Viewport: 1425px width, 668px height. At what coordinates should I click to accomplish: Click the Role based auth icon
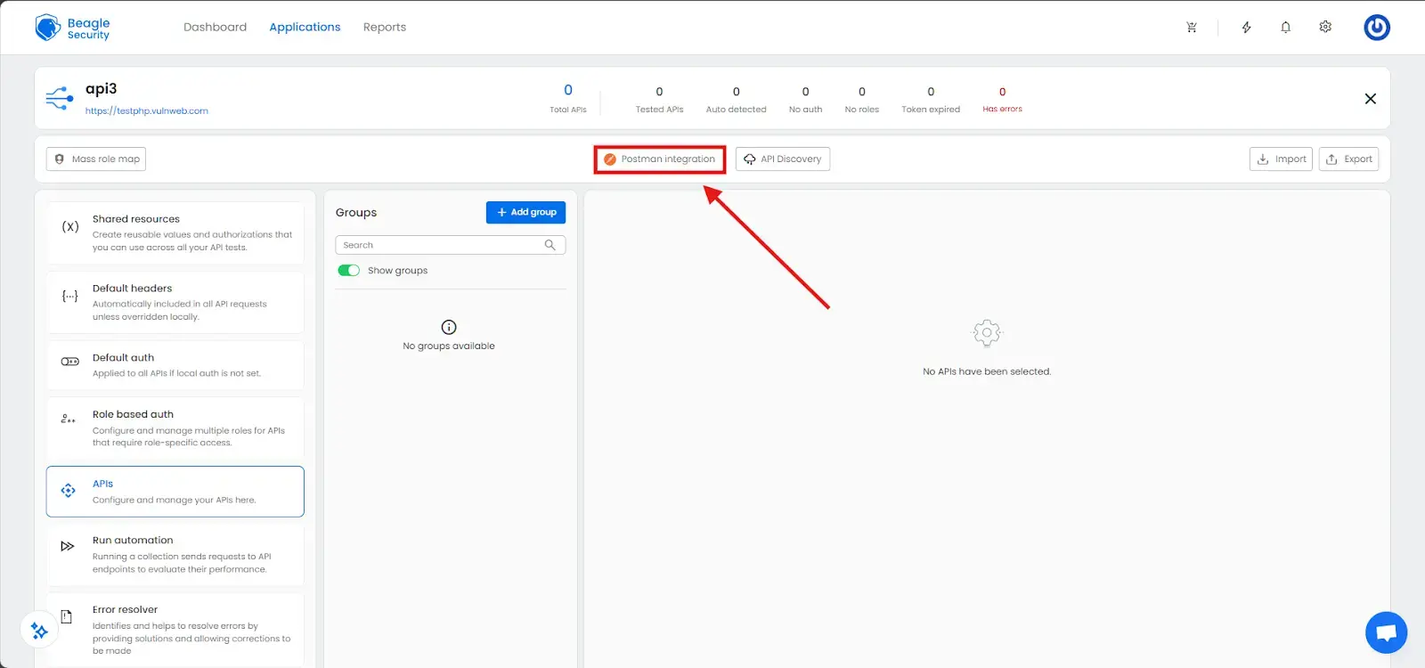point(68,419)
